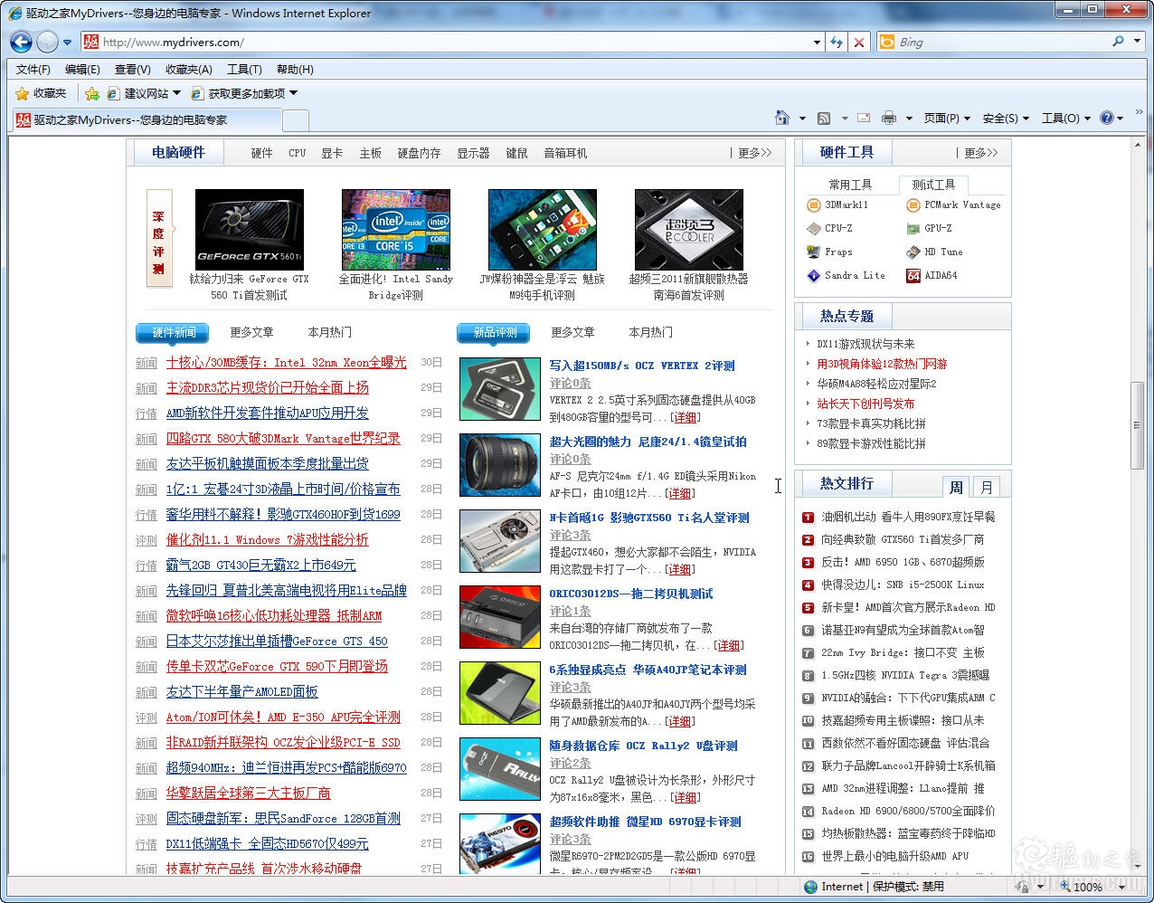Click the Stop loading red X icon
1154x903 pixels.
859,42
